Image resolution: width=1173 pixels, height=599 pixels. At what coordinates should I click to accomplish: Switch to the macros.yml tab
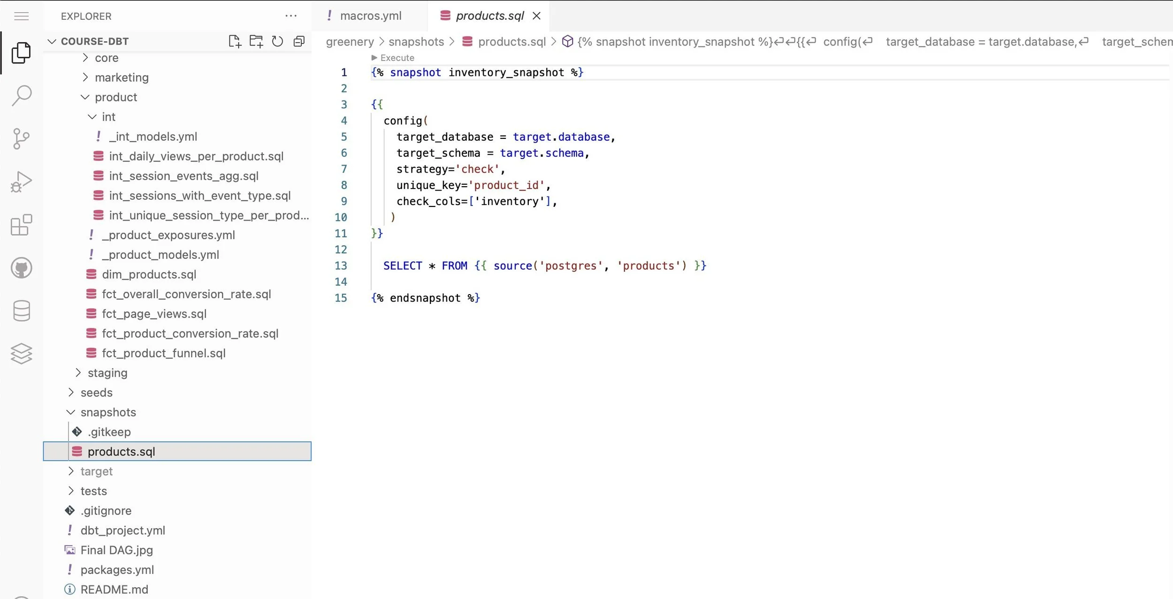(370, 16)
